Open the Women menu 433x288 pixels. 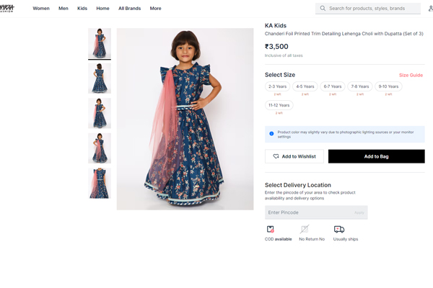pyautogui.click(x=41, y=9)
